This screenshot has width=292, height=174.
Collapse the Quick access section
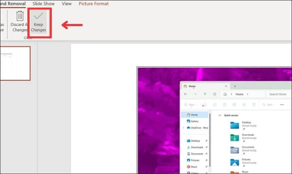(219, 115)
